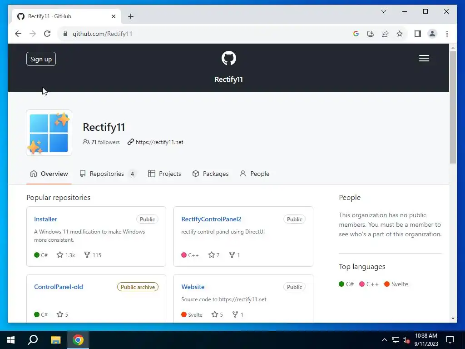Open the People tab
The width and height of the screenshot is (465, 349).
coord(254,174)
